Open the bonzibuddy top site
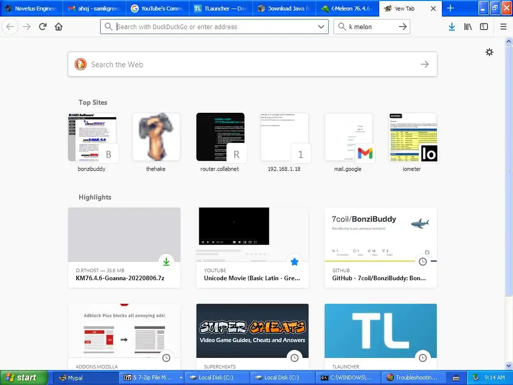The height and width of the screenshot is (385, 513). pos(92,142)
